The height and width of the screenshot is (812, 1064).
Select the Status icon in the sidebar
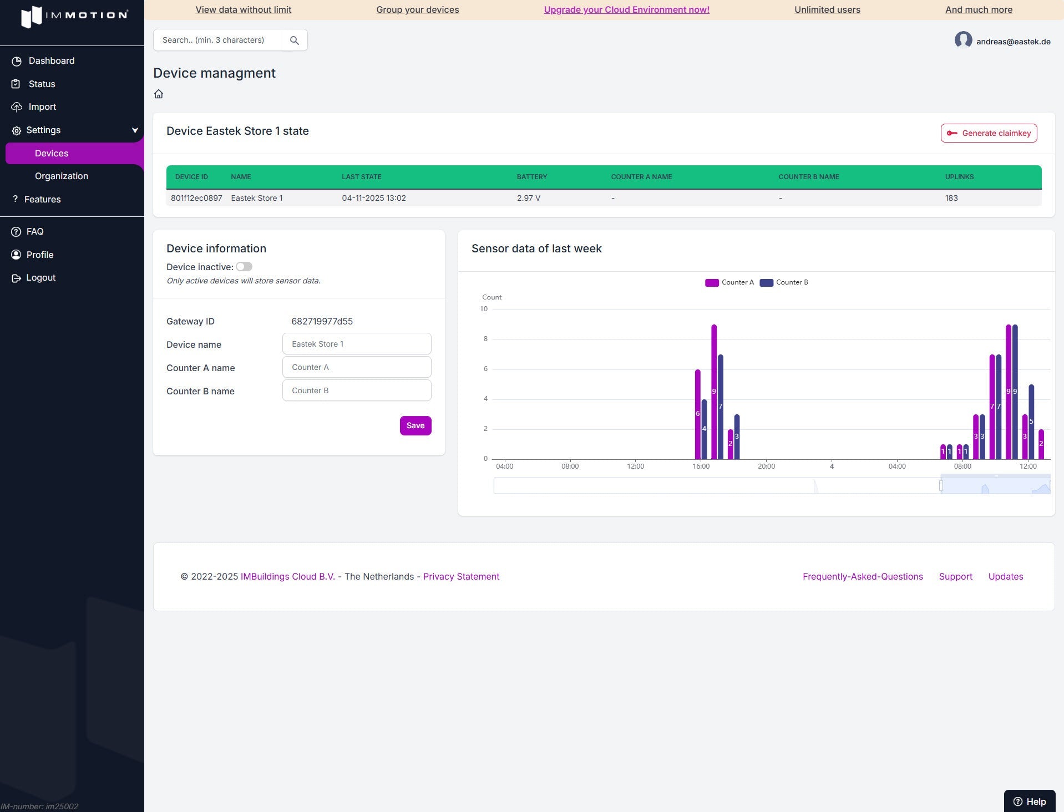pos(16,84)
